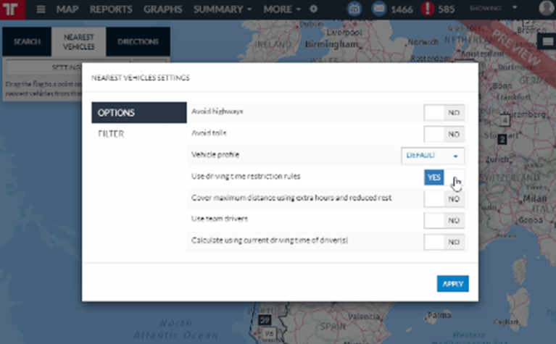Toggle Use team drivers switch
Screen dimensions: 556x344
pos(444,220)
